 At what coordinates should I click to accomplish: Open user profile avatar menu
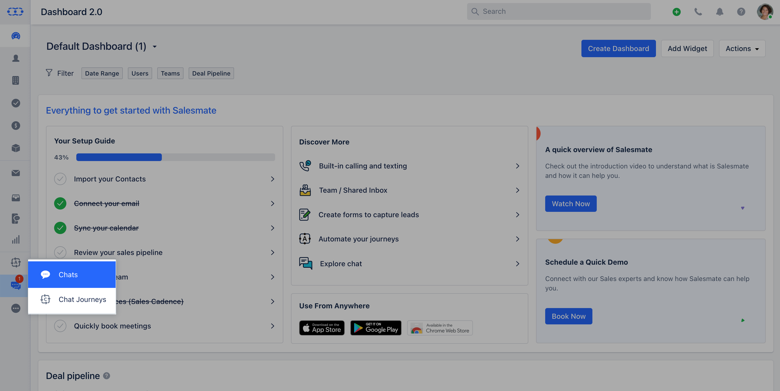click(765, 12)
